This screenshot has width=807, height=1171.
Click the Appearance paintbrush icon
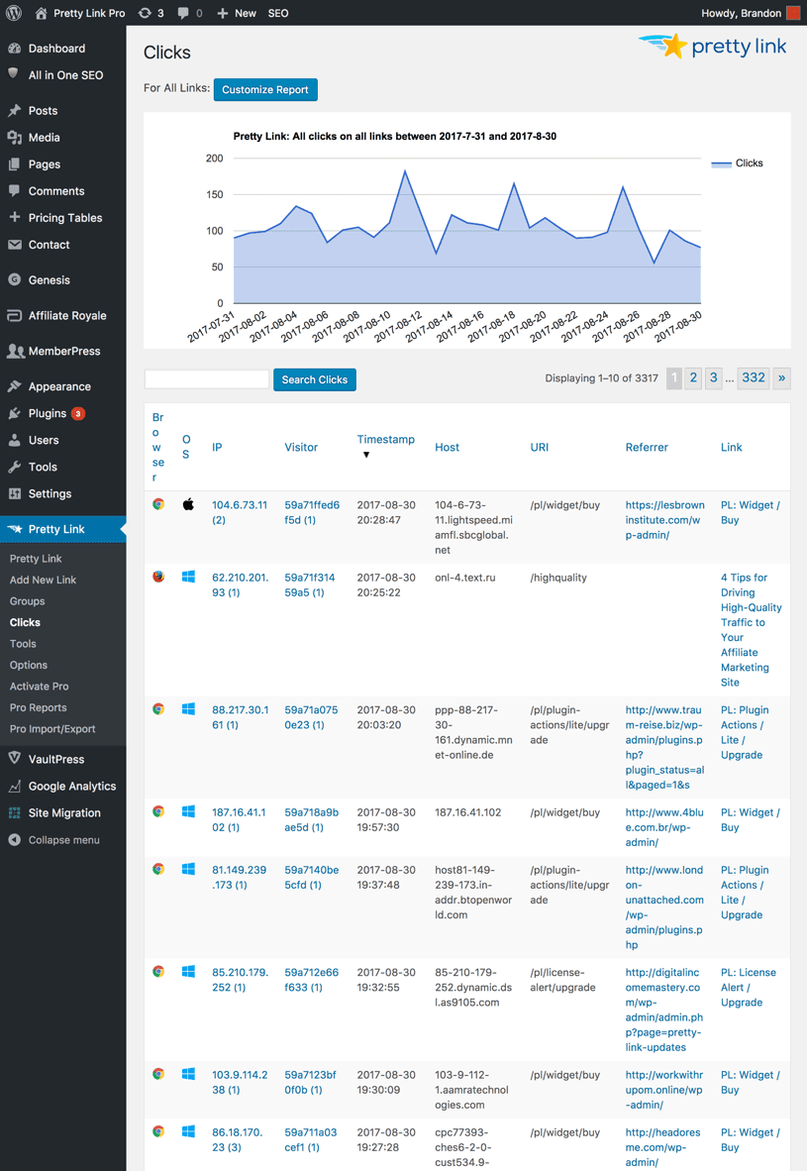(14, 386)
